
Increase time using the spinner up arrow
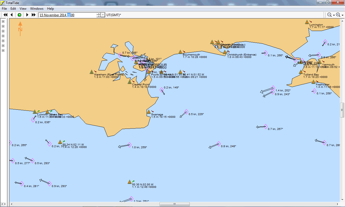pyautogui.click(x=99, y=14)
